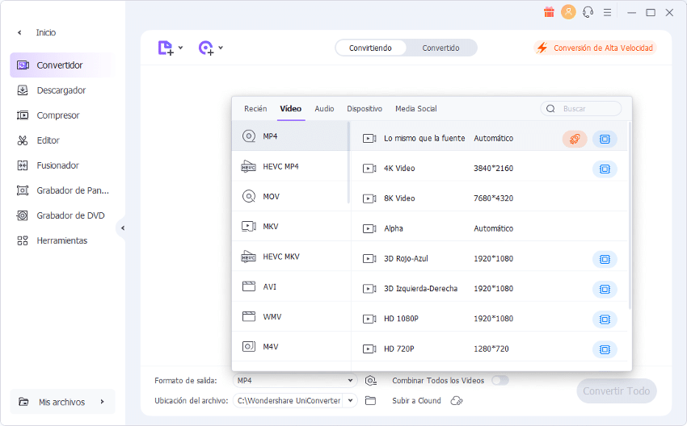Open the Dispositivo tab
Screen dimensions: 687x426
point(365,109)
